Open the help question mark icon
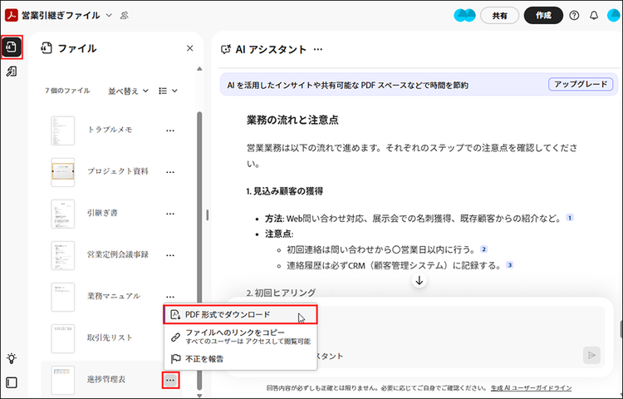This screenshot has height=399, width=623. click(574, 16)
